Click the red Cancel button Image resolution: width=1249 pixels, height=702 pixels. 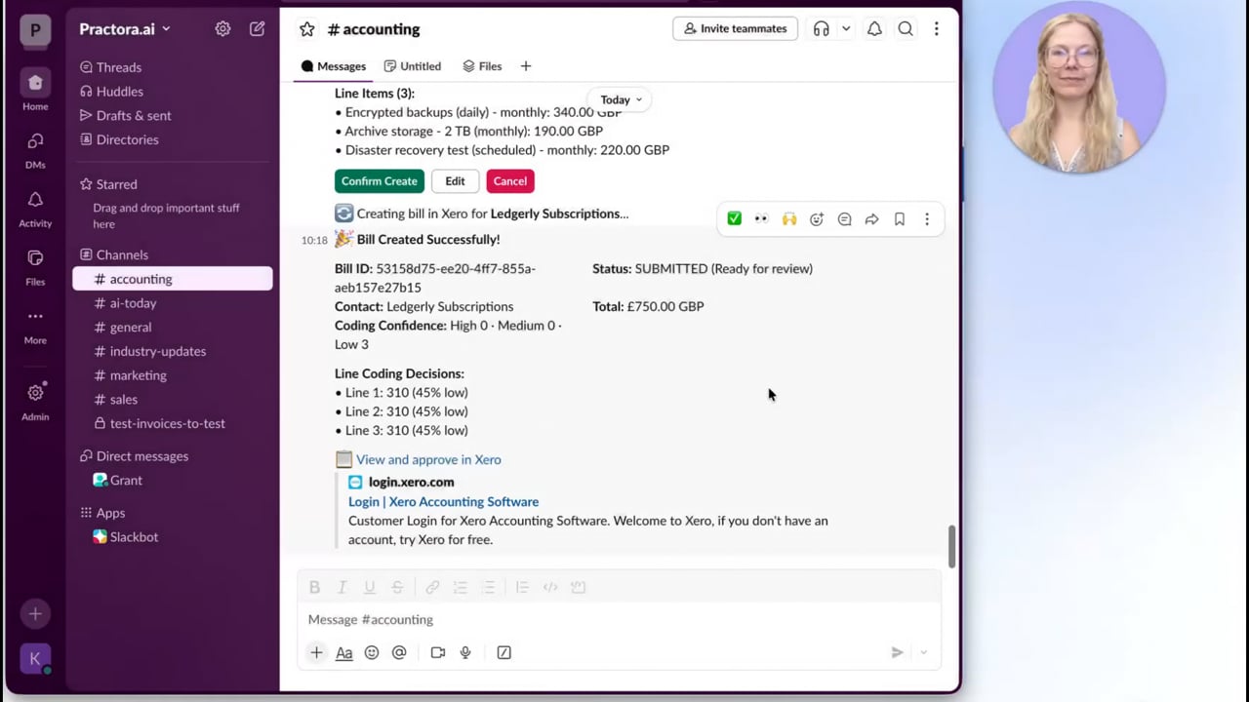tap(509, 181)
